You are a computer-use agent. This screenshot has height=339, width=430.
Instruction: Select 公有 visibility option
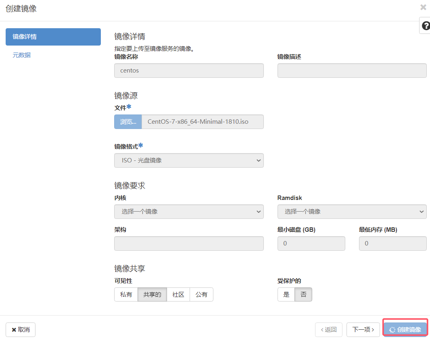pyautogui.click(x=201, y=294)
